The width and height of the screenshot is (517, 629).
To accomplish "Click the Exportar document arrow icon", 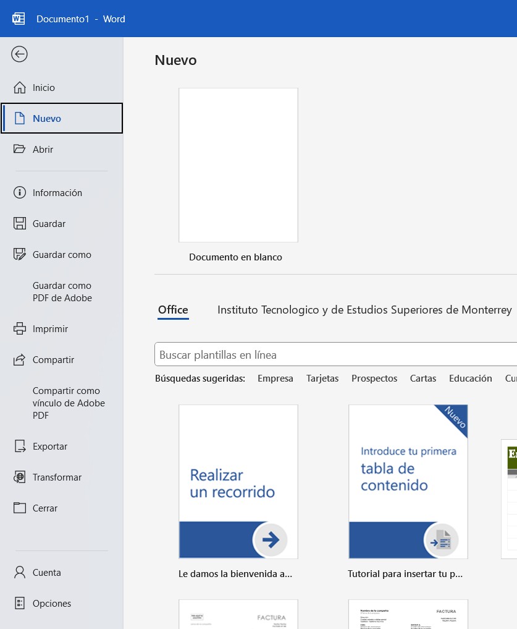I will (x=20, y=446).
